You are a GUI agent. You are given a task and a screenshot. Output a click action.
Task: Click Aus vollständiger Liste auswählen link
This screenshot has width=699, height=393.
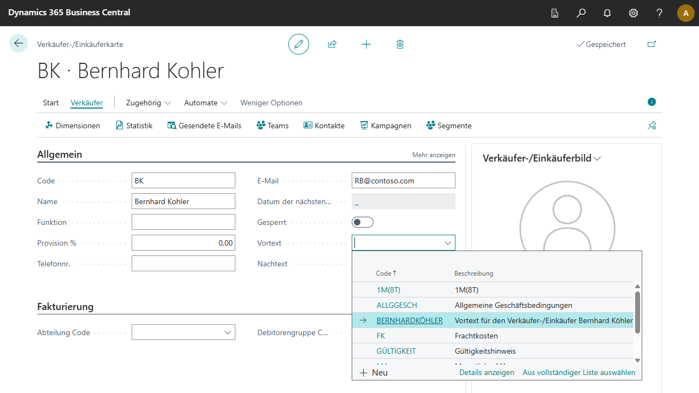(579, 372)
